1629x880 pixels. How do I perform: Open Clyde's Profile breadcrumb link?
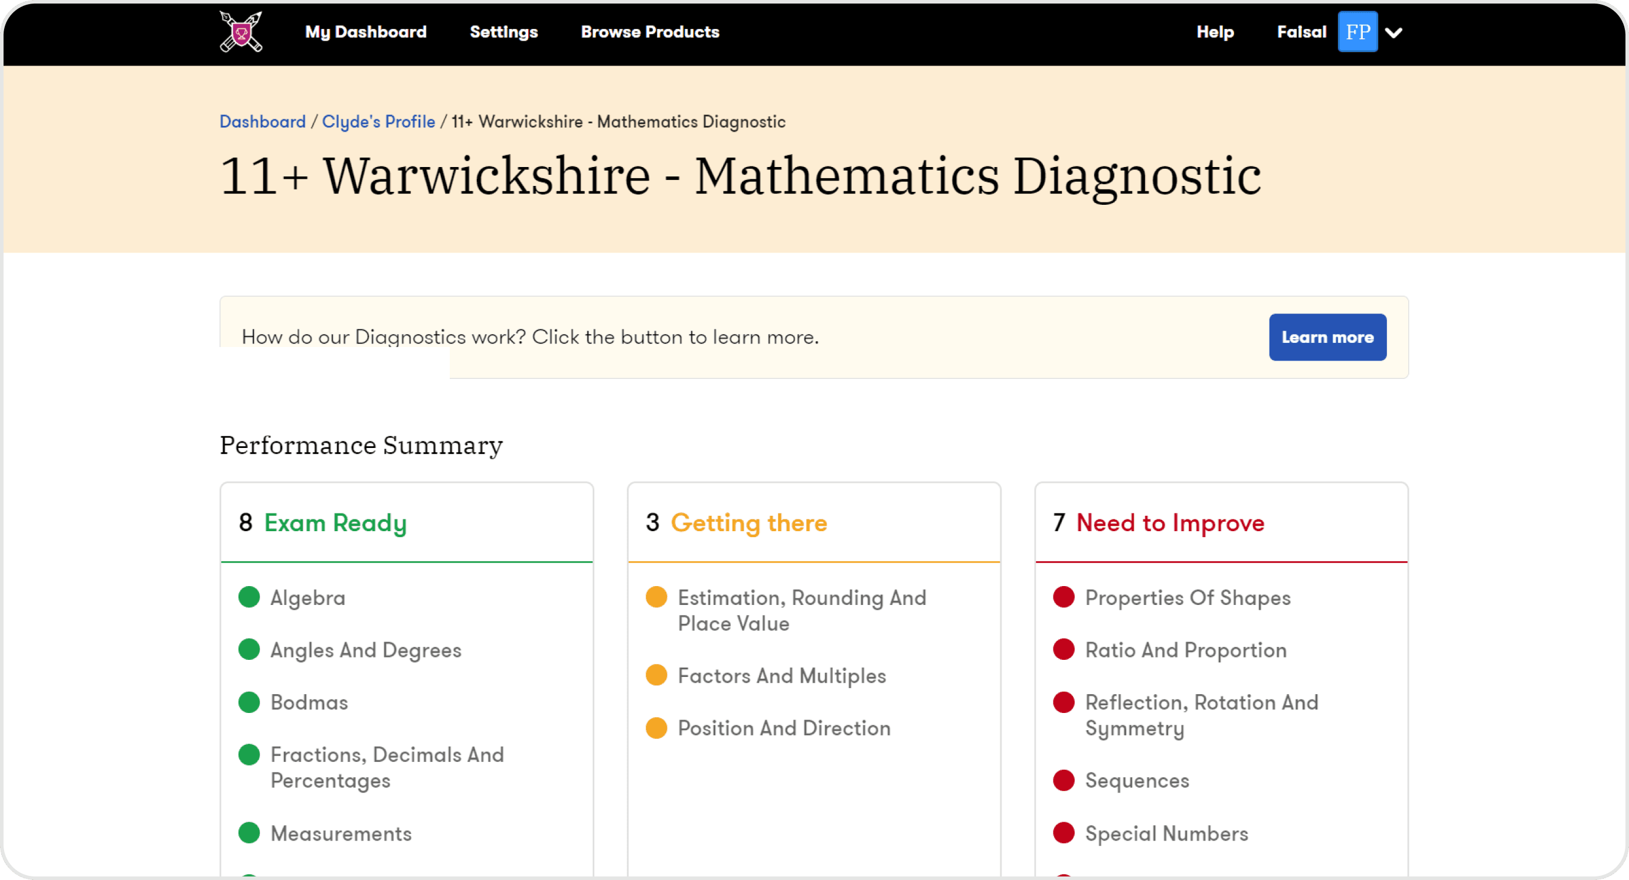pyautogui.click(x=378, y=122)
